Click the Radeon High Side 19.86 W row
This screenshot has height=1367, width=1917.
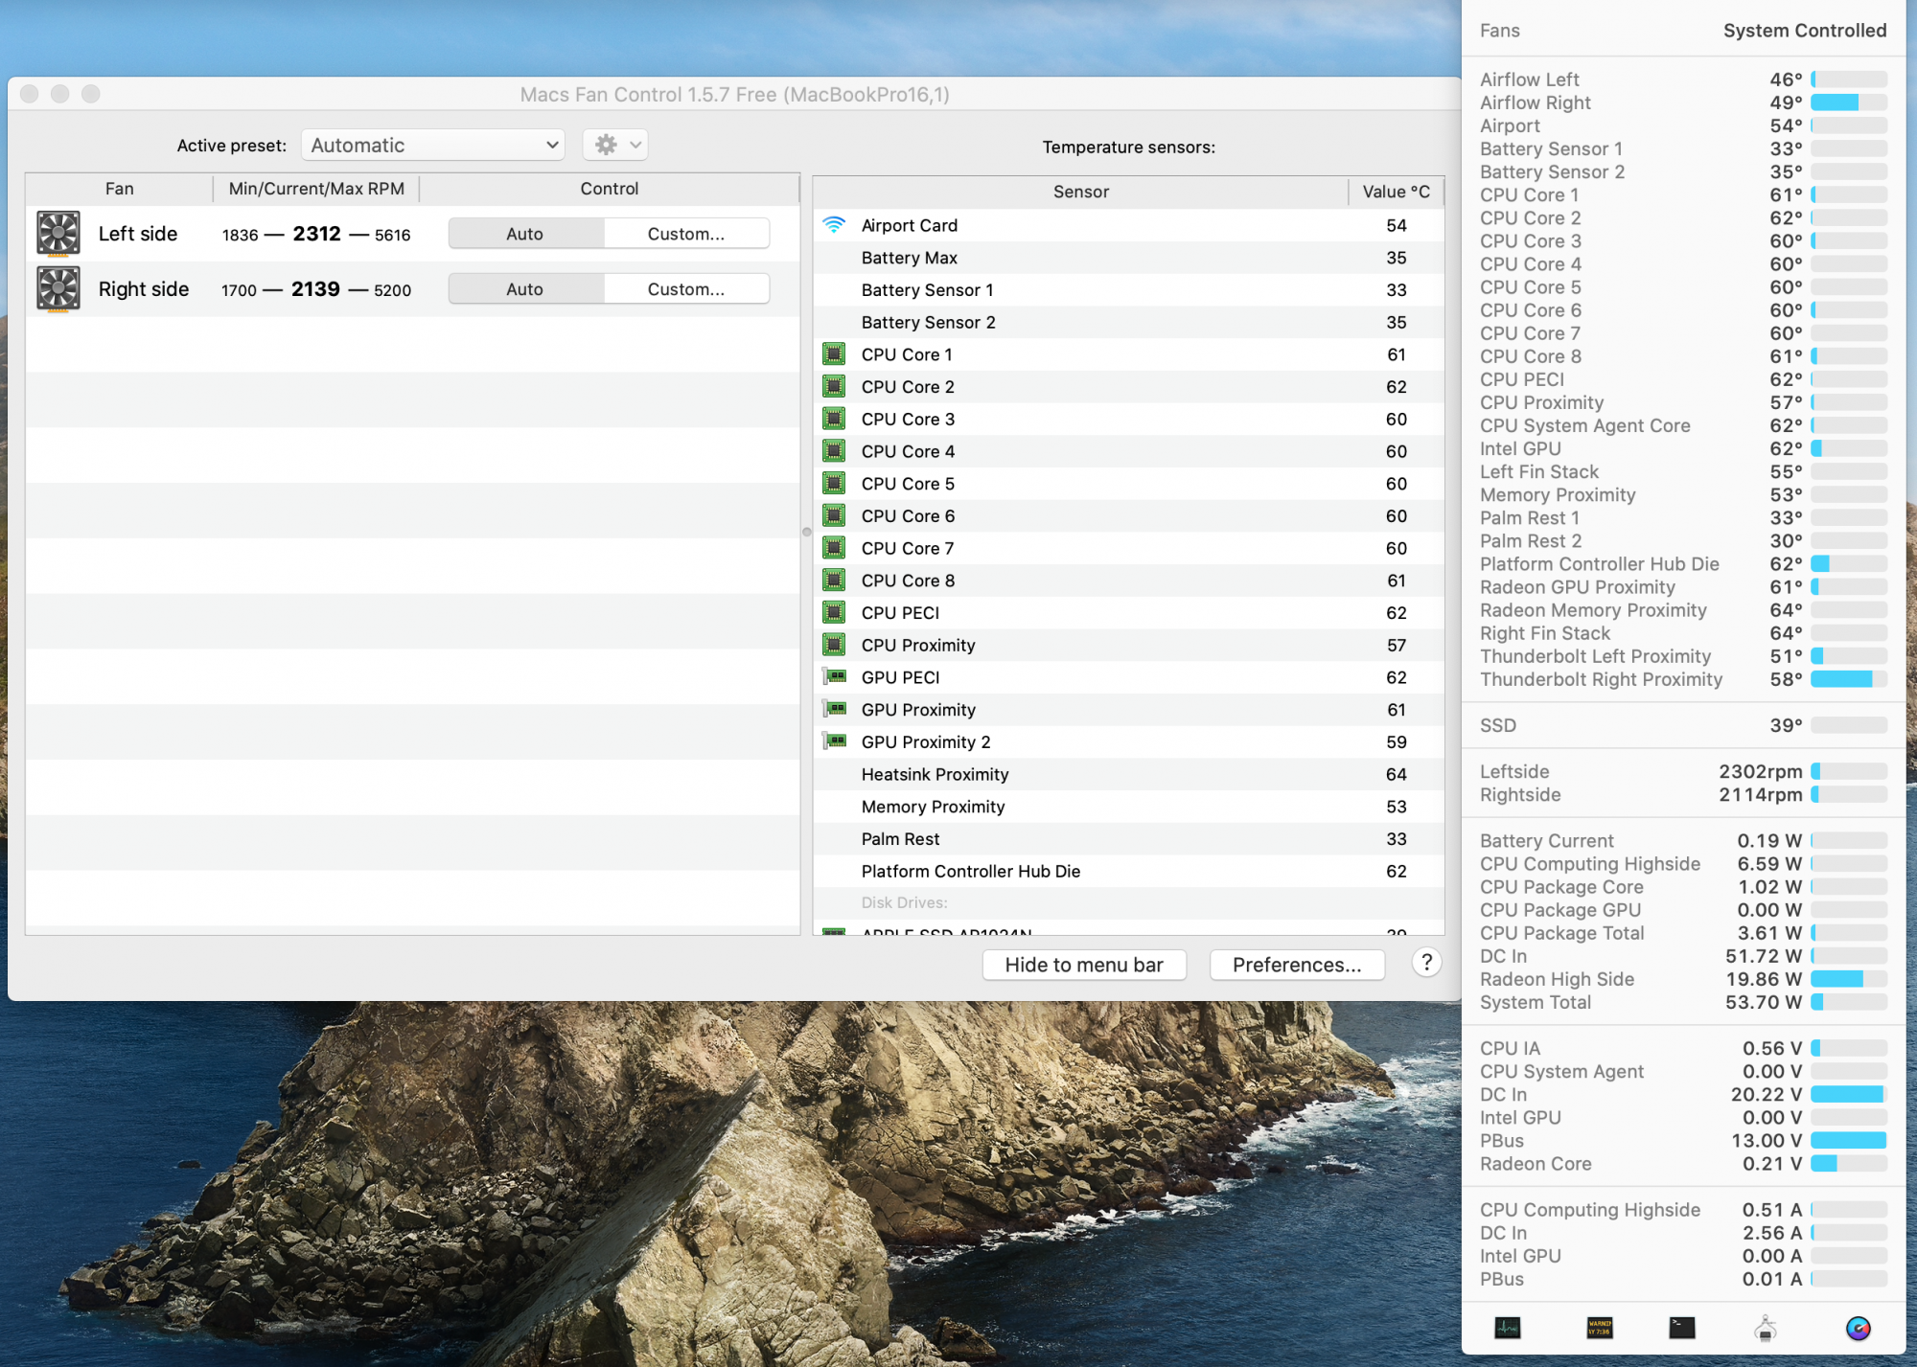(x=1683, y=979)
